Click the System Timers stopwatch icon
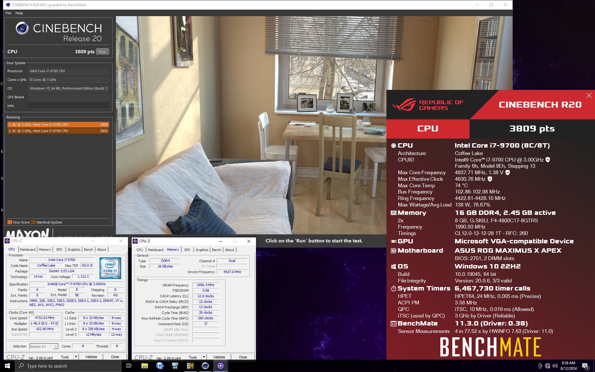Viewport: 595px width, 372px height. (394, 288)
